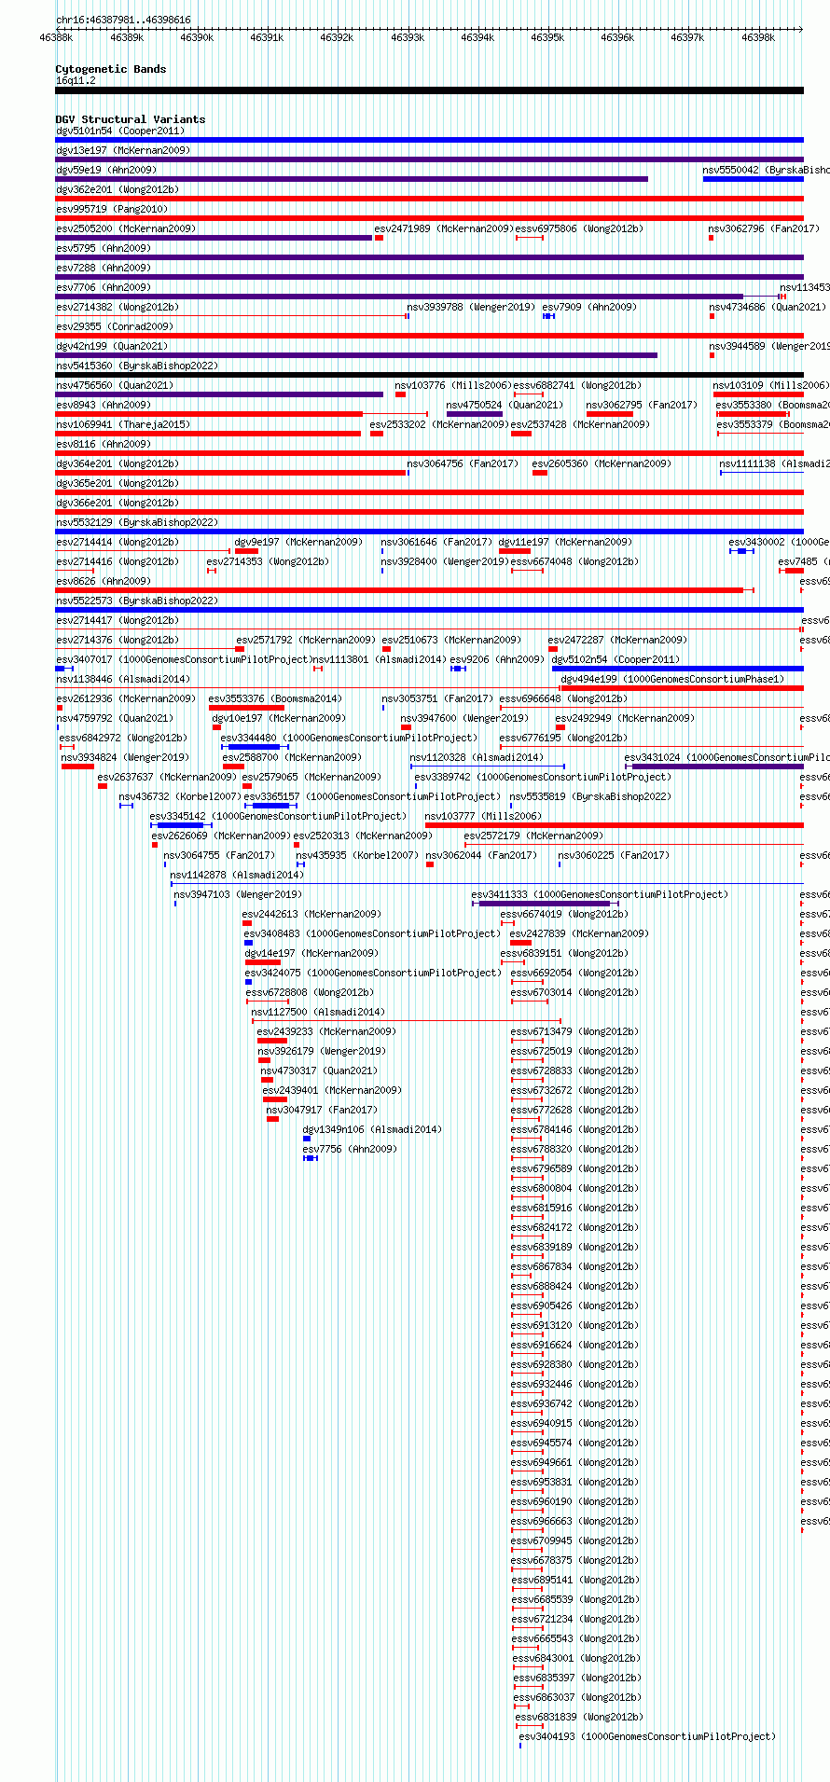Click the 46389k ruler tick label
Screen dimensions: 830x1782
127,37
